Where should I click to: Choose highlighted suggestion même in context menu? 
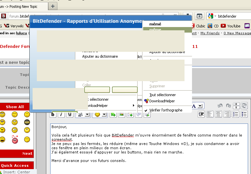(167, 29)
